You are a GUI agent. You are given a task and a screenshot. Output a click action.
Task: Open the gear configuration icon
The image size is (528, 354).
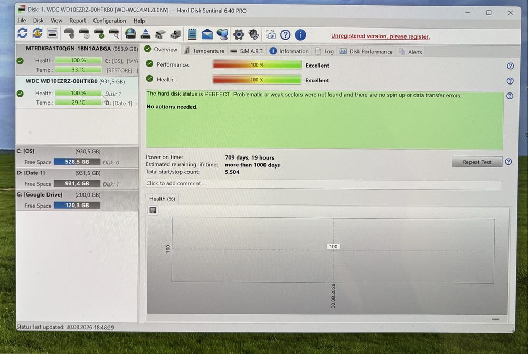coord(239,34)
